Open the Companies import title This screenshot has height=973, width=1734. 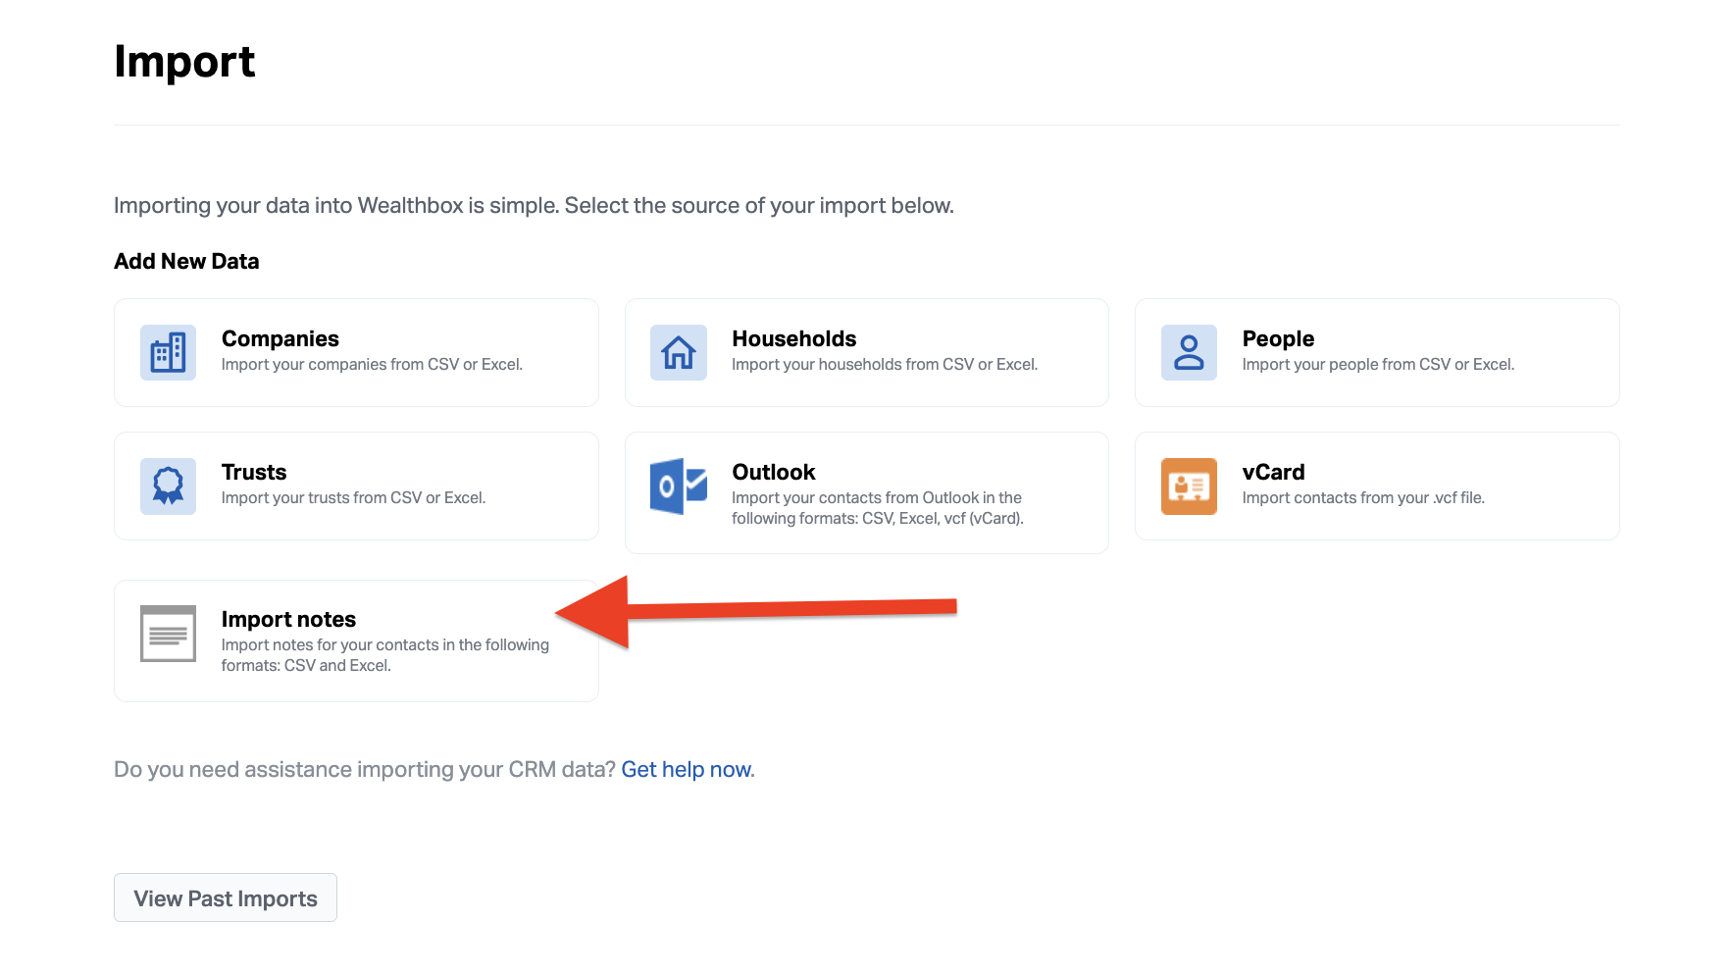(x=280, y=338)
